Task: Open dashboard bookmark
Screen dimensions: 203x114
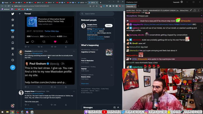Action: [6, 9]
